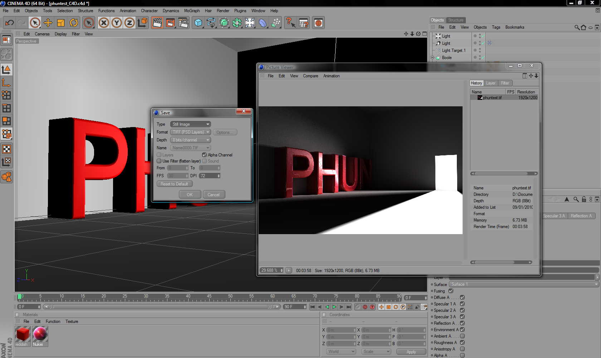This screenshot has height=358, width=601.
Task: Select the Move tool
Action: coord(48,23)
